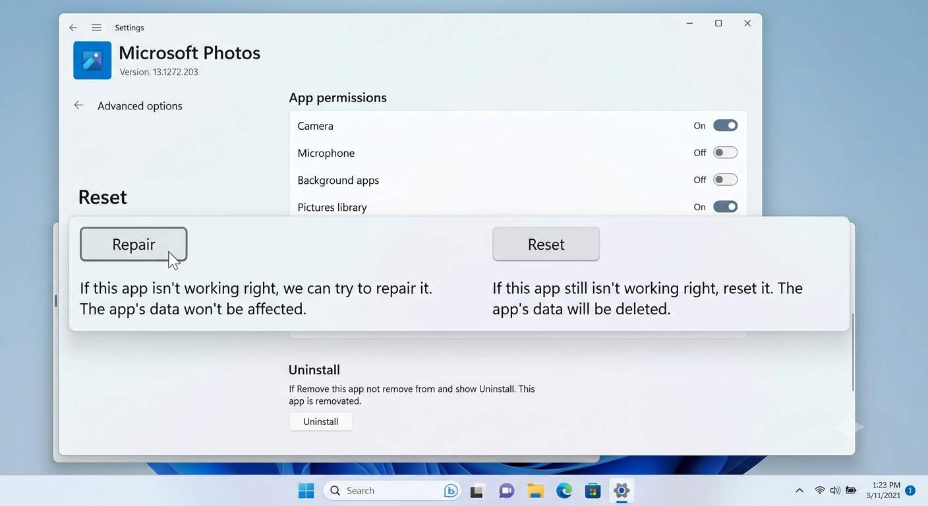Viewport: 928px width, 506px height.
Task: Click the 'Pictures library' label
Action: 332,207
